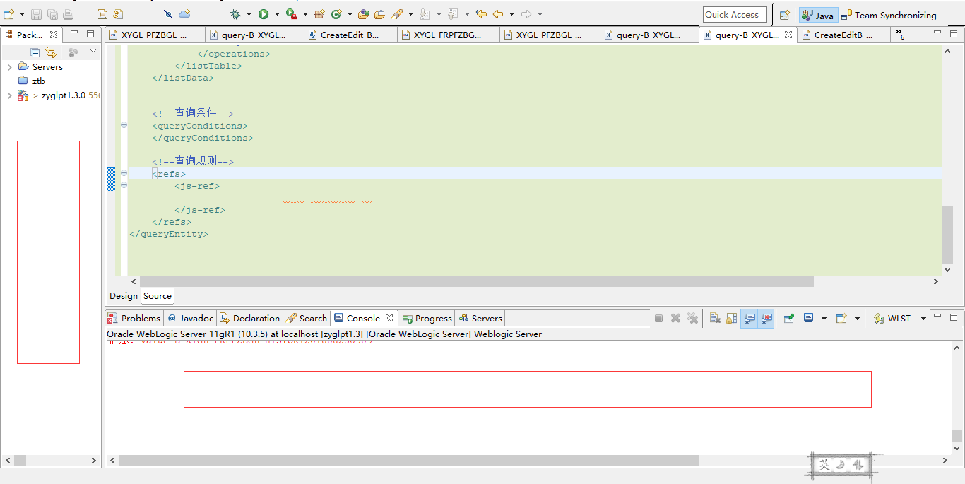The height and width of the screenshot is (484, 965).
Task: Toggle Show Console on standard error
Action: pos(766,319)
